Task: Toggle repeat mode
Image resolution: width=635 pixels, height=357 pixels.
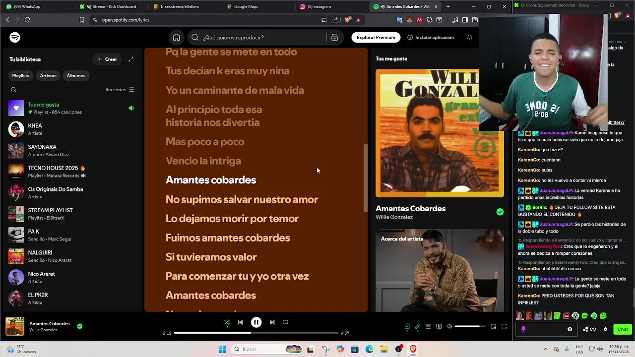Action: coord(285,322)
